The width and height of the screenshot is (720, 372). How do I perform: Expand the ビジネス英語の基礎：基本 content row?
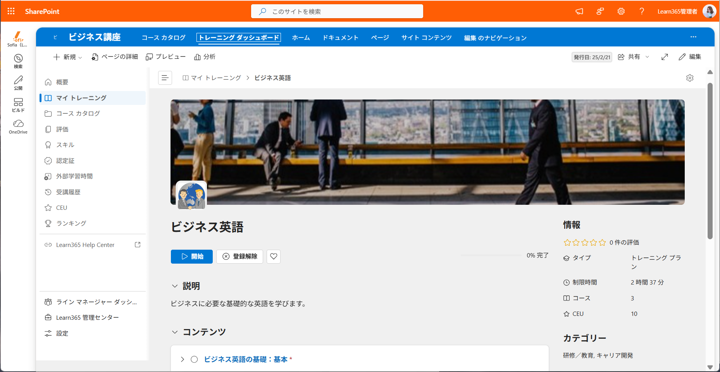[182, 360]
